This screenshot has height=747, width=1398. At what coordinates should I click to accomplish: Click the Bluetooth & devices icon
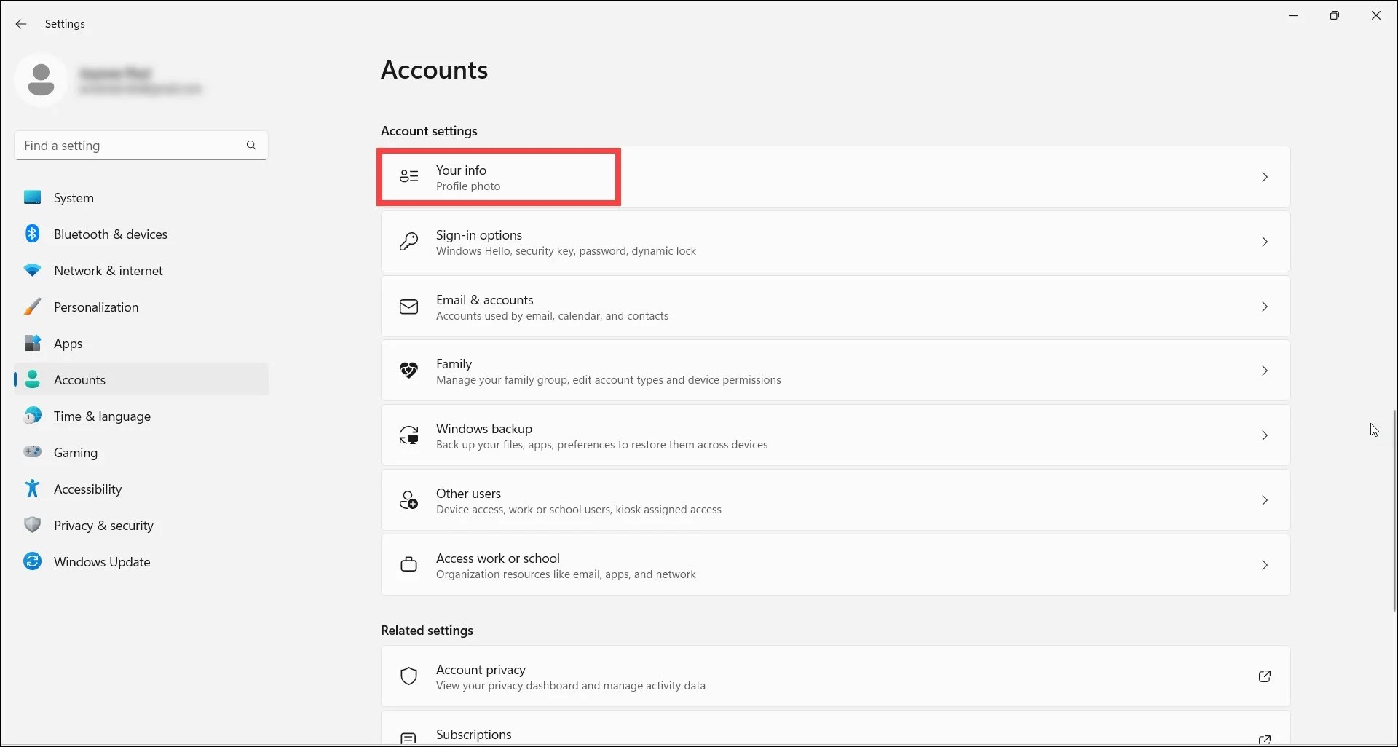click(32, 234)
